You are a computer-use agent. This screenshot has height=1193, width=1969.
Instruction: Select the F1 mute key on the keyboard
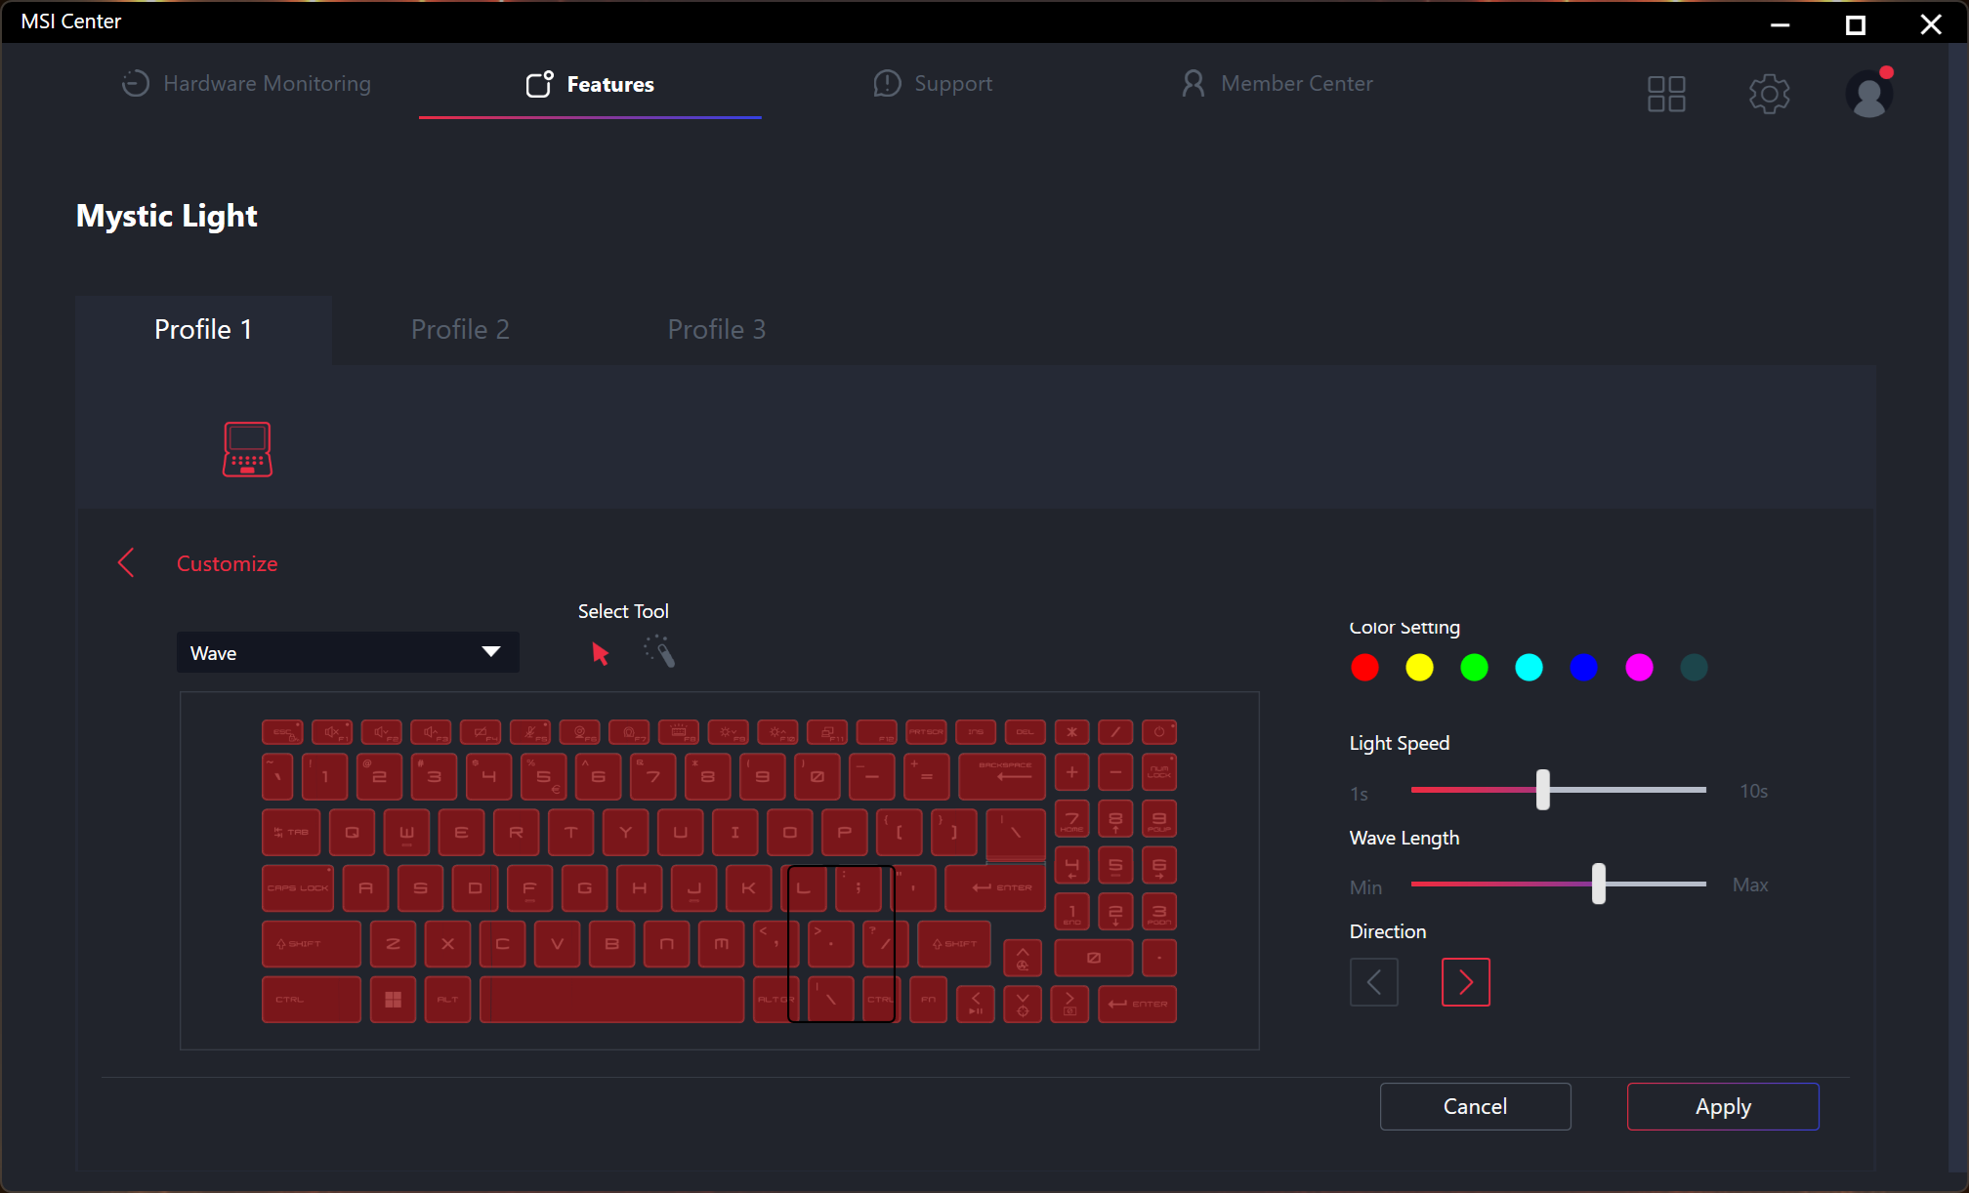[332, 732]
